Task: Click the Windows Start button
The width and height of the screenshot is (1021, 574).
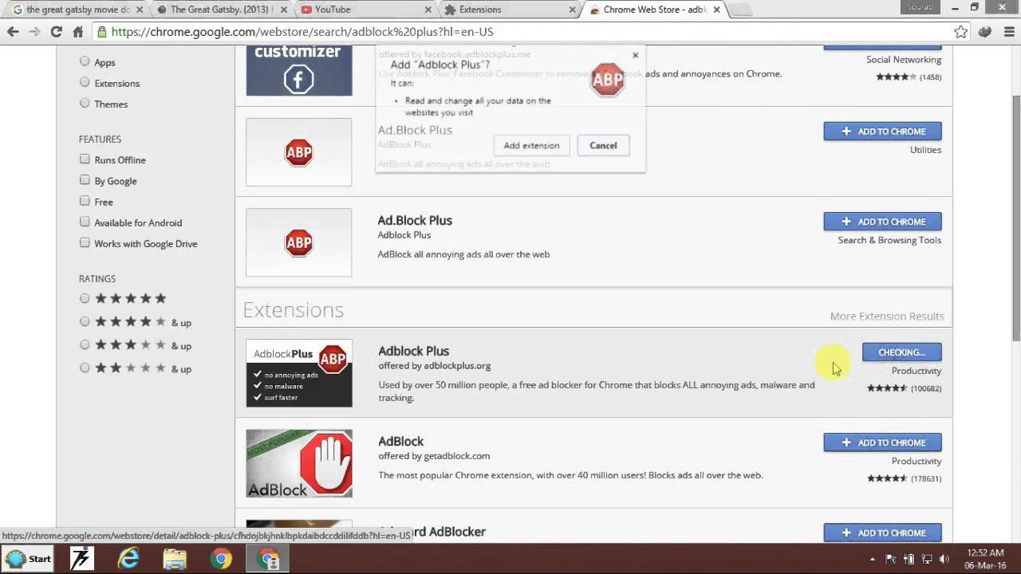Action: click(27, 559)
